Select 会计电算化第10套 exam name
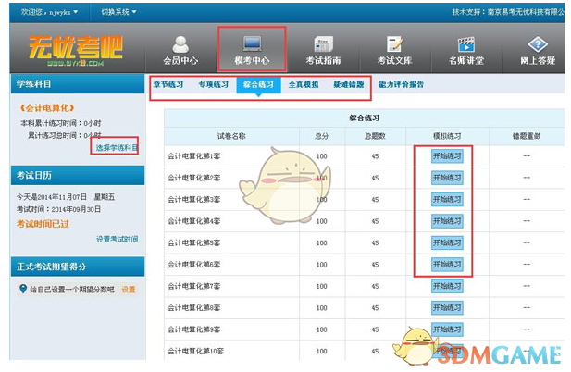 [195, 352]
